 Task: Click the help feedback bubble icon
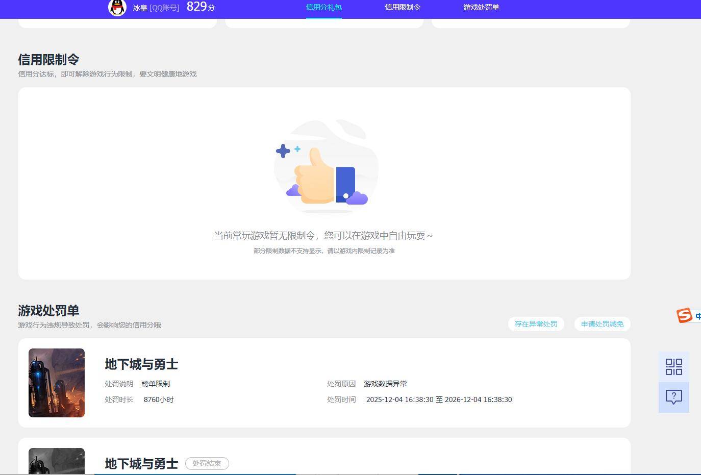click(673, 397)
